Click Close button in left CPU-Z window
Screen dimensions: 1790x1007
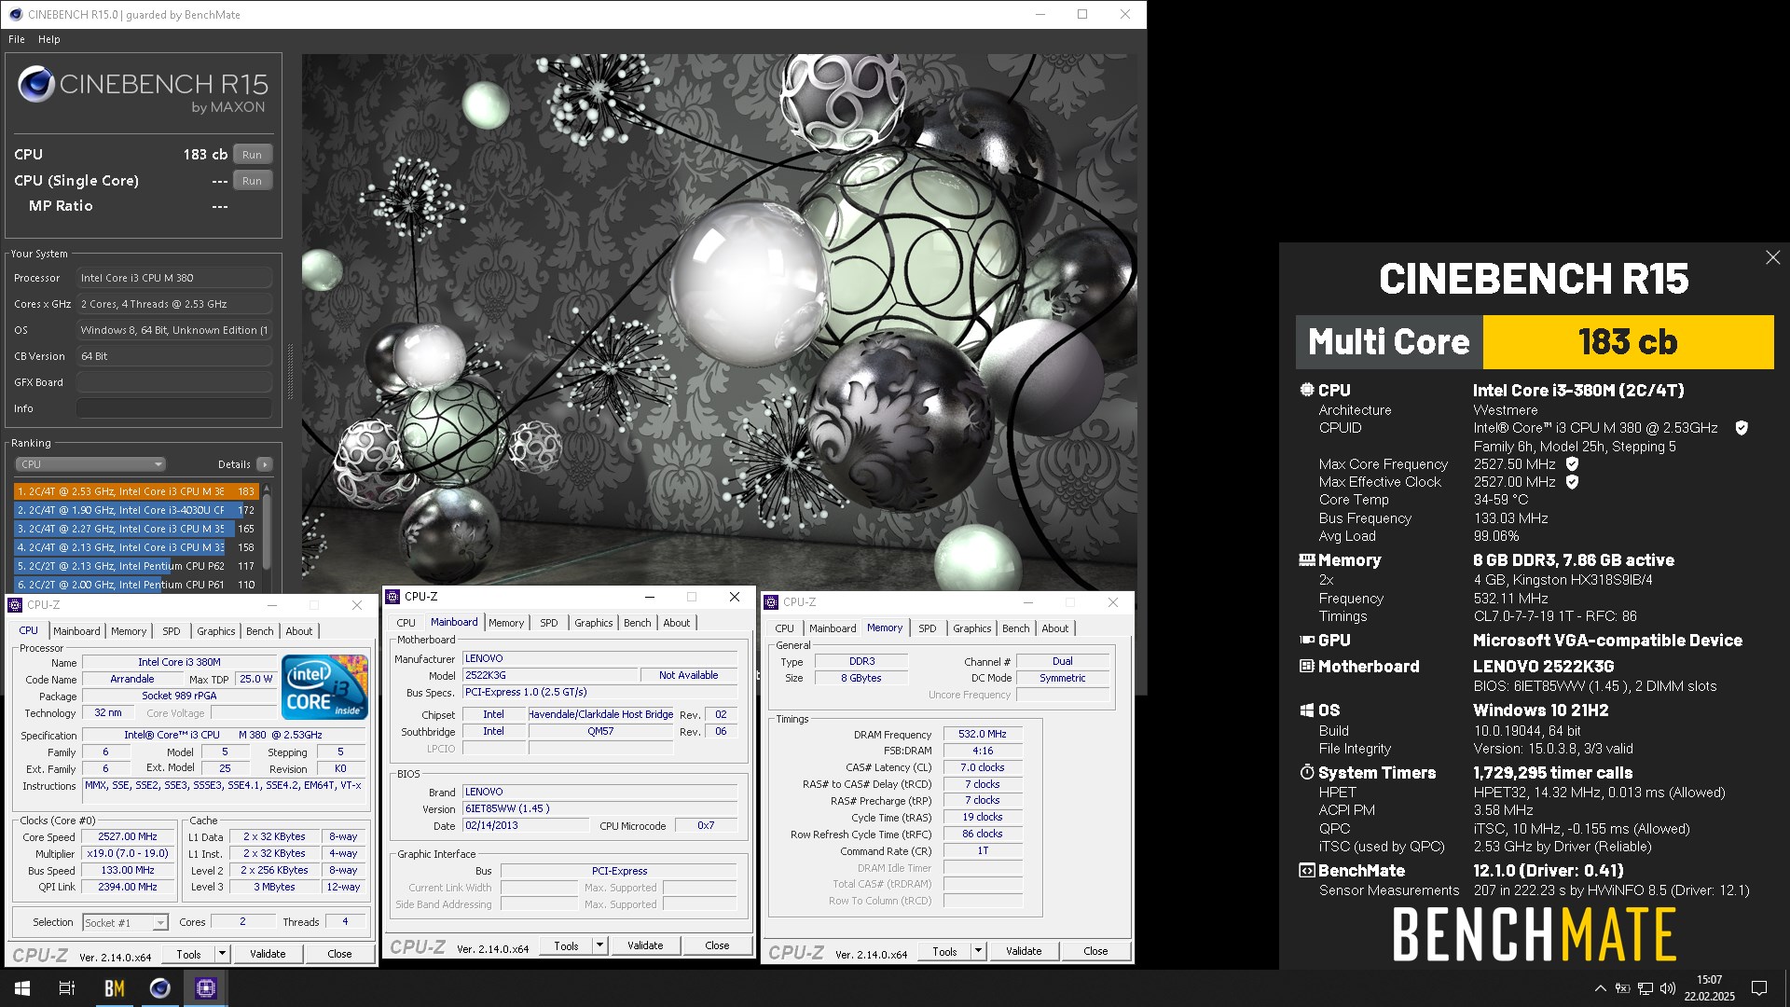point(339,955)
